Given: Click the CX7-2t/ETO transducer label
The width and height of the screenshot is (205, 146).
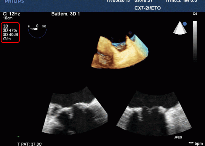Looking at the screenshot, I should pyautogui.click(x=147, y=8).
